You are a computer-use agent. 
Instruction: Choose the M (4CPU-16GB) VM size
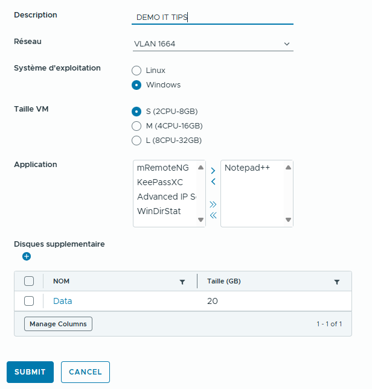pyautogui.click(x=136, y=126)
